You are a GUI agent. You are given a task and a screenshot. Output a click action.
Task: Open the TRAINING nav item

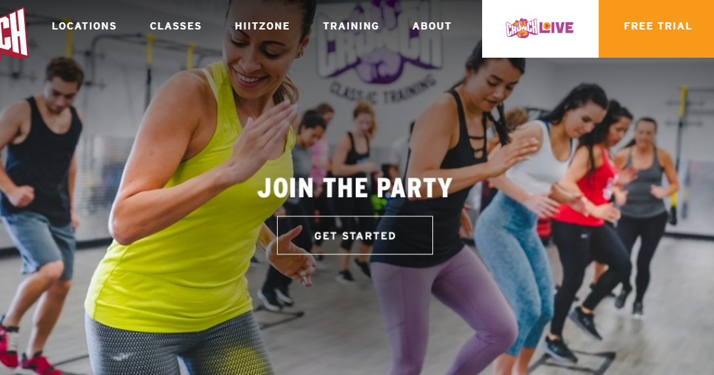click(x=351, y=26)
